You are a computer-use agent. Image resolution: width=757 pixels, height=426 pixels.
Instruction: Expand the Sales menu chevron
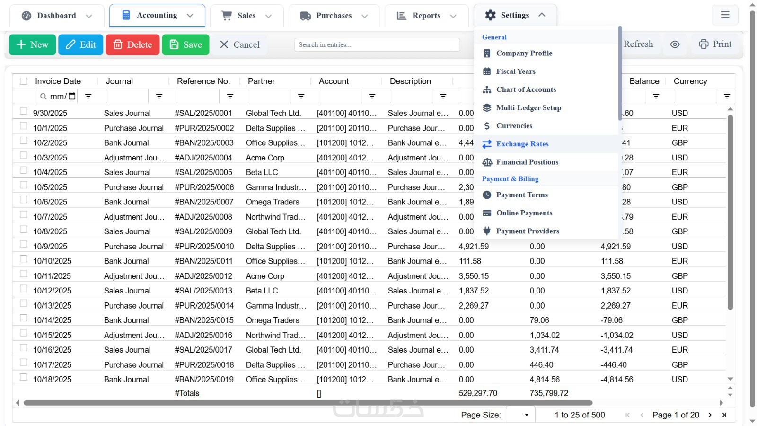tap(269, 16)
